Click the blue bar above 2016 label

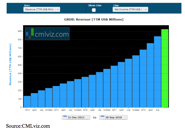pos(85,92)
